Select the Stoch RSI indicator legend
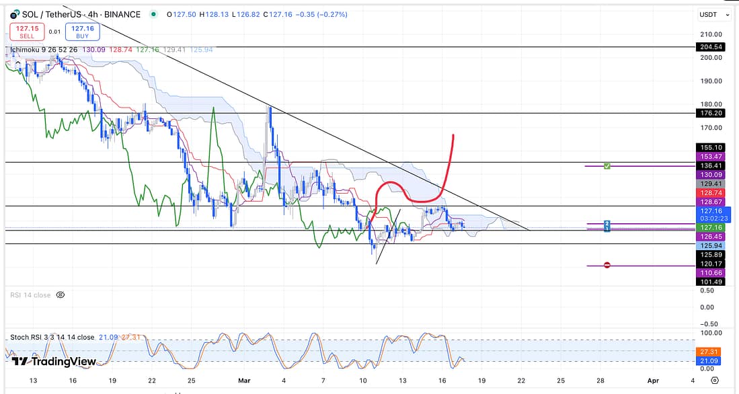This screenshot has width=739, height=394. [x=52, y=337]
